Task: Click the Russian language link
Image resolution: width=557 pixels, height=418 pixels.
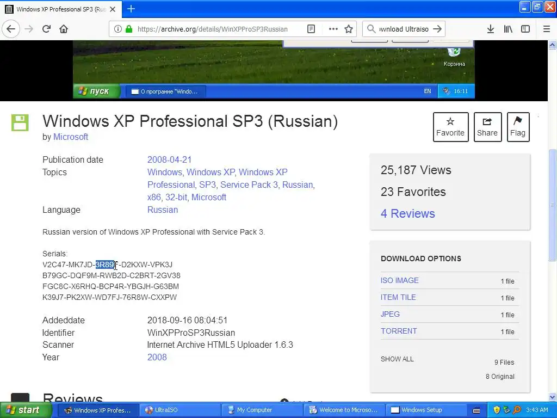Action: pyautogui.click(x=163, y=210)
